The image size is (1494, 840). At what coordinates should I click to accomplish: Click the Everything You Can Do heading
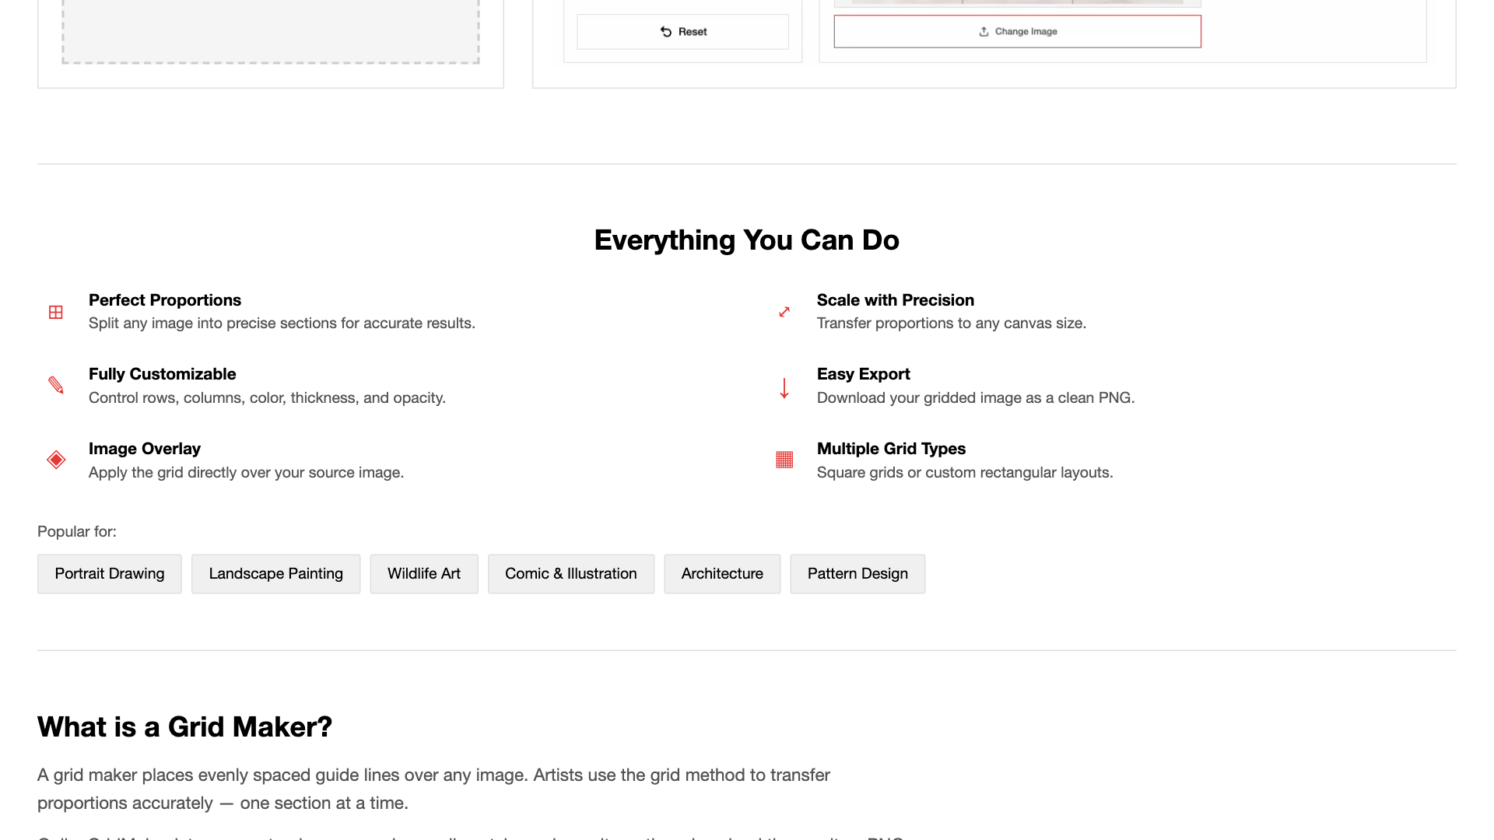747,240
